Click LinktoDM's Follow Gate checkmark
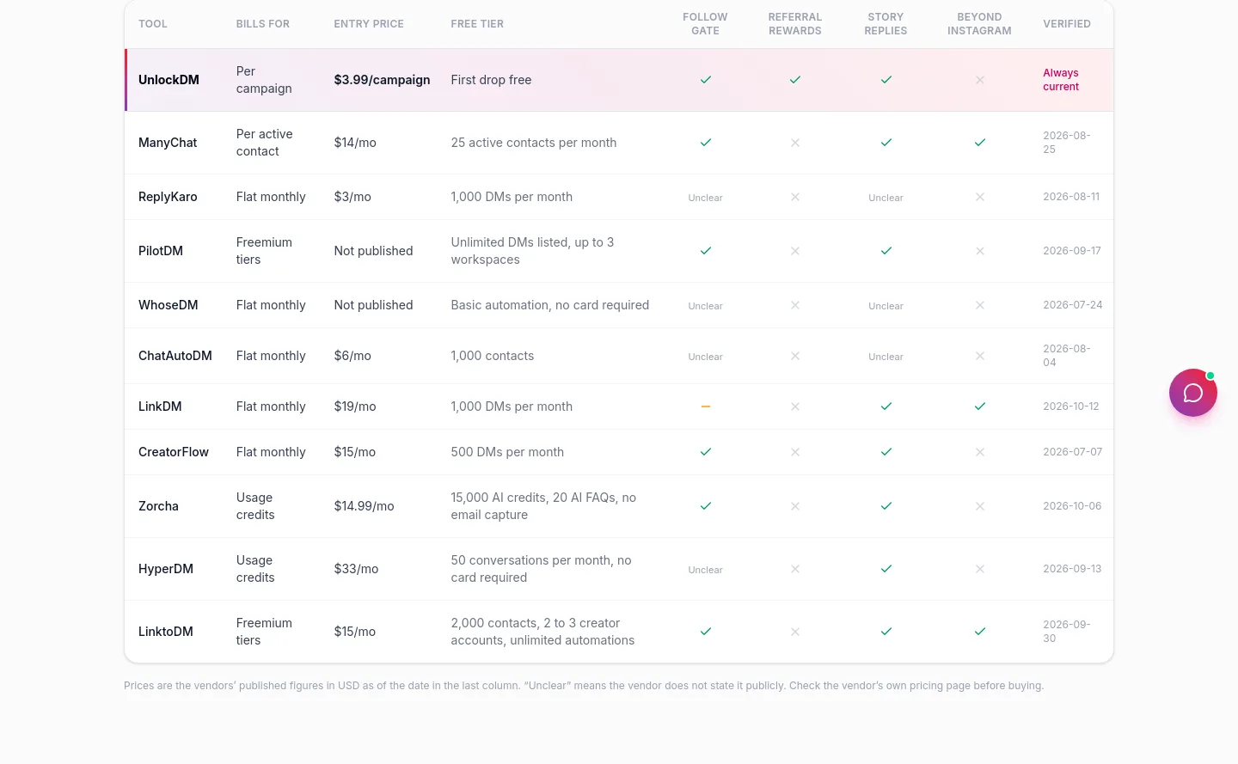Viewport: 1238px width, 764px height. point(706,632)
